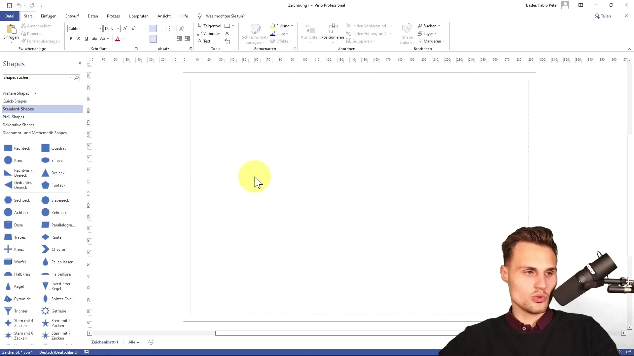Image resolution: width=634 pixels, height=356 pixels.
Task: Click the macro recording icon in status bar
Action: click(87, 352)
